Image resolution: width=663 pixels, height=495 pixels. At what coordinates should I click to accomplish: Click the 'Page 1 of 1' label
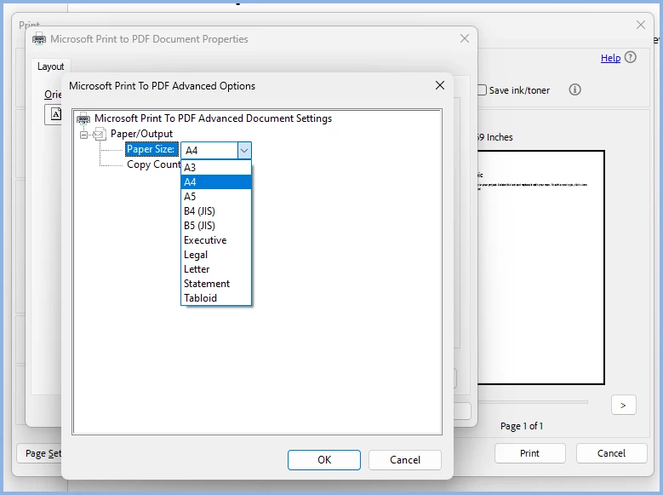click(522, 426)
